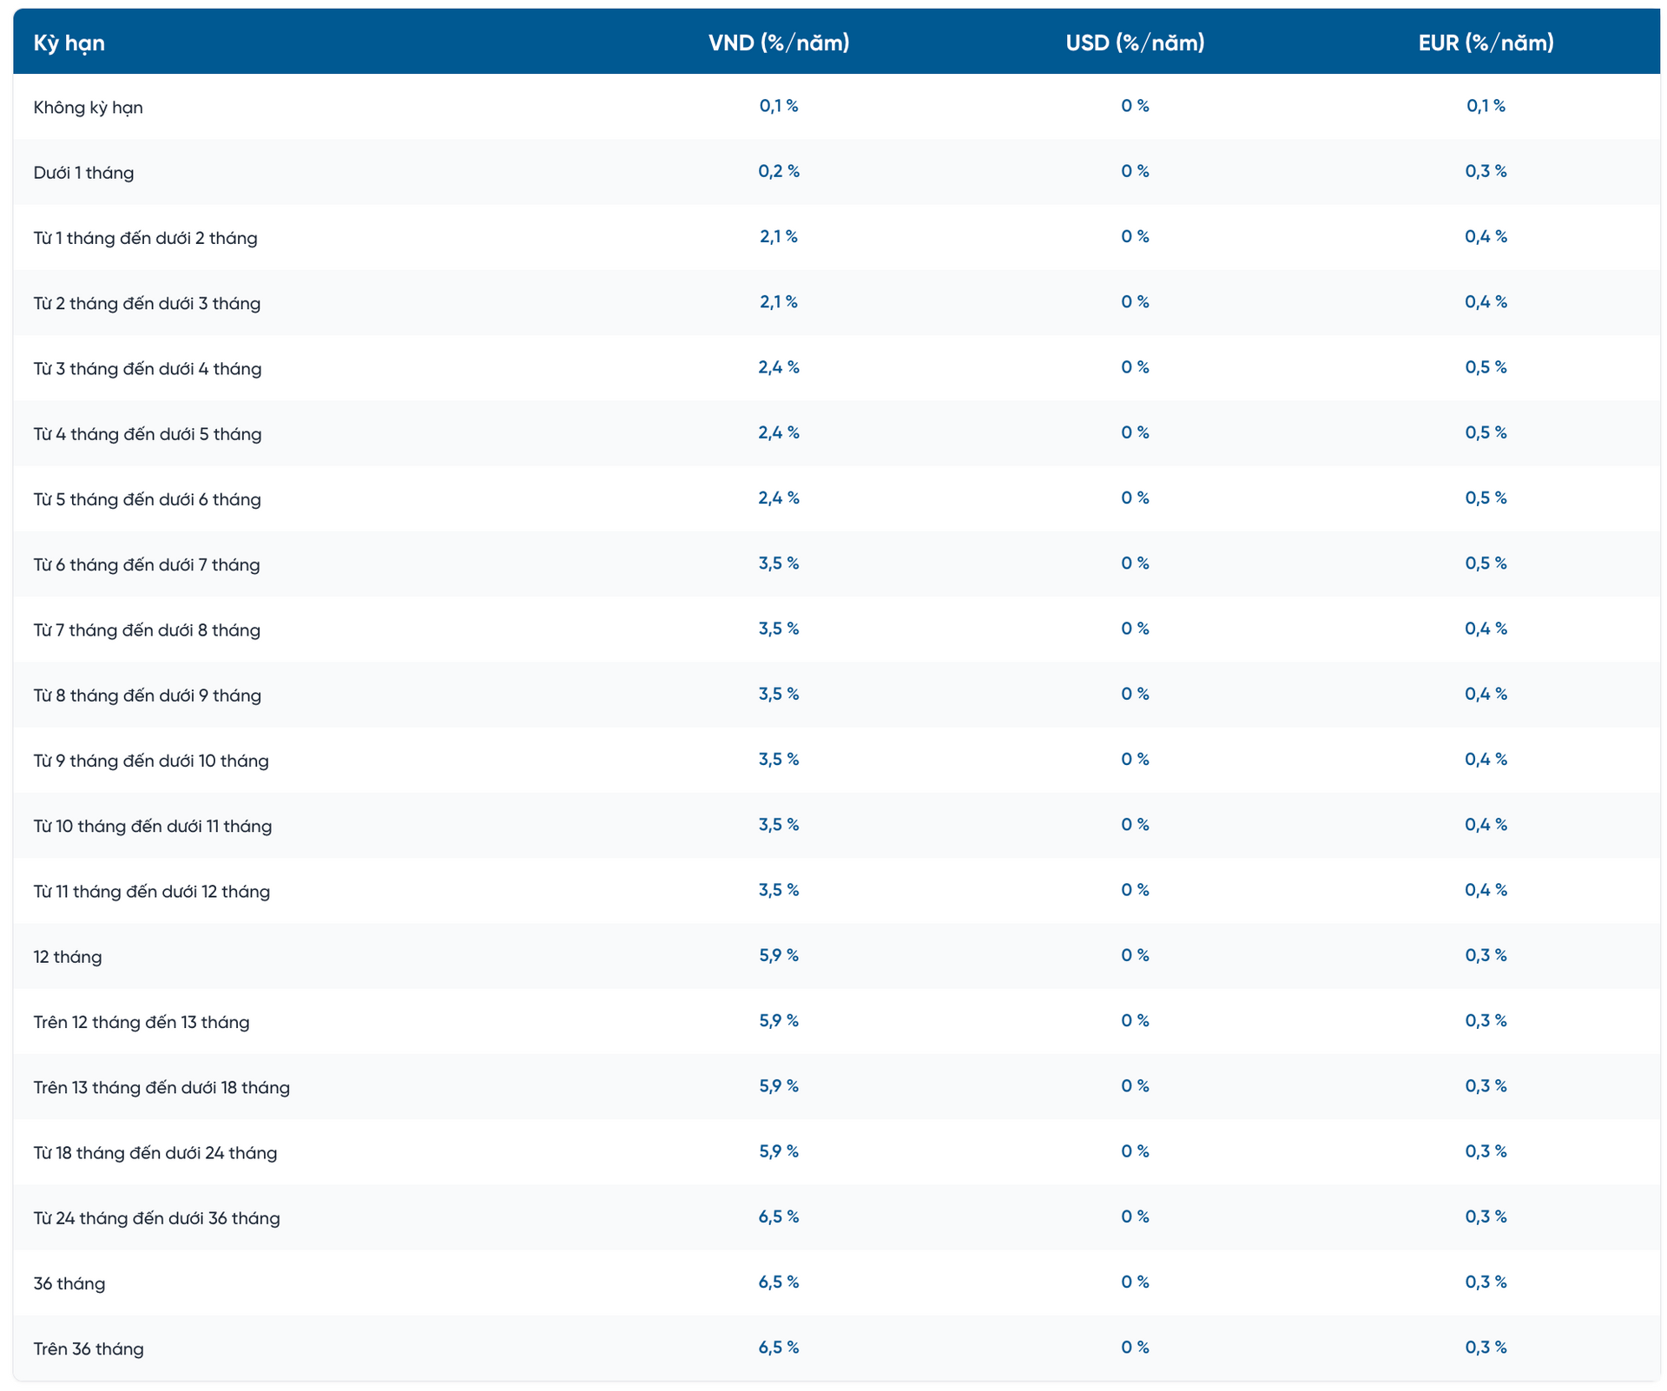Select the "Không kỳ hạn" row label
The width and height of the screenshot is (1667, 1391).
point(89,108)
